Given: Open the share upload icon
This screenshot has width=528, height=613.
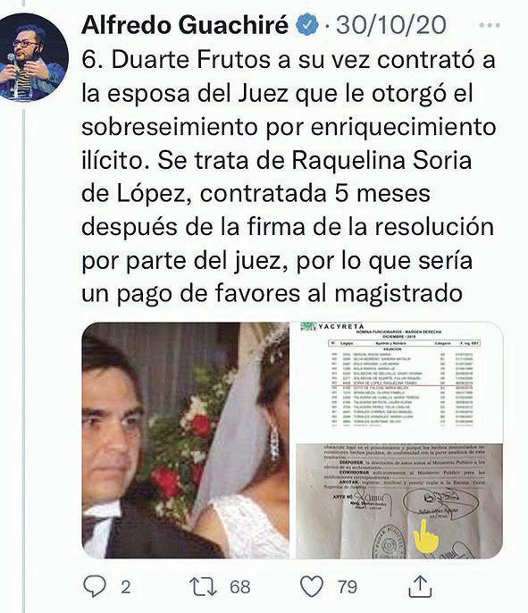Looking at the screenshot, I should click(420, 586).
